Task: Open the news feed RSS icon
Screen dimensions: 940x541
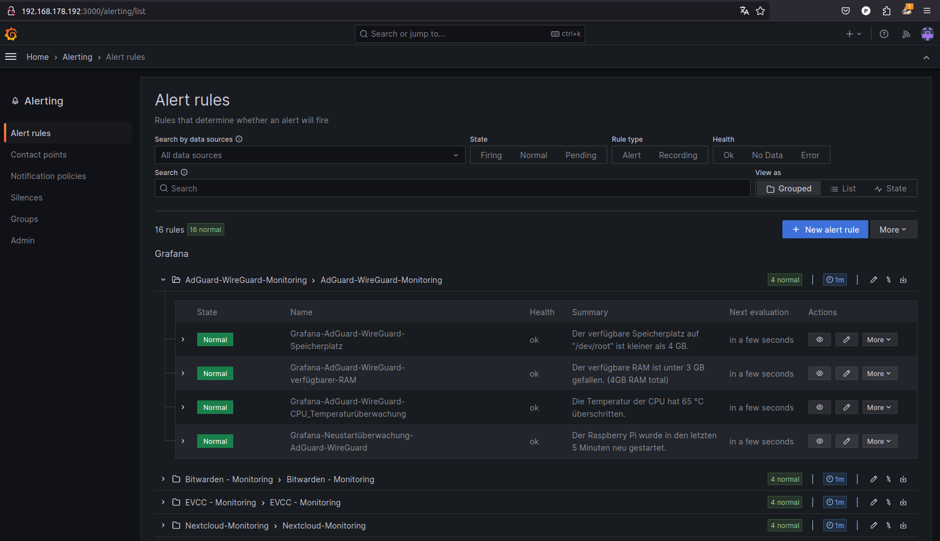Action: click(x=906, y=34)
